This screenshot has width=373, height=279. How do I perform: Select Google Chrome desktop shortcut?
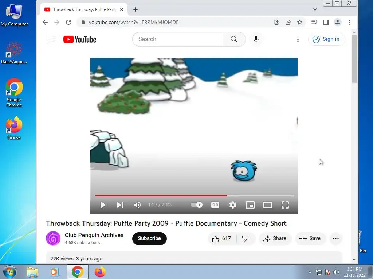pyautogui.click(x=14, y=93)
